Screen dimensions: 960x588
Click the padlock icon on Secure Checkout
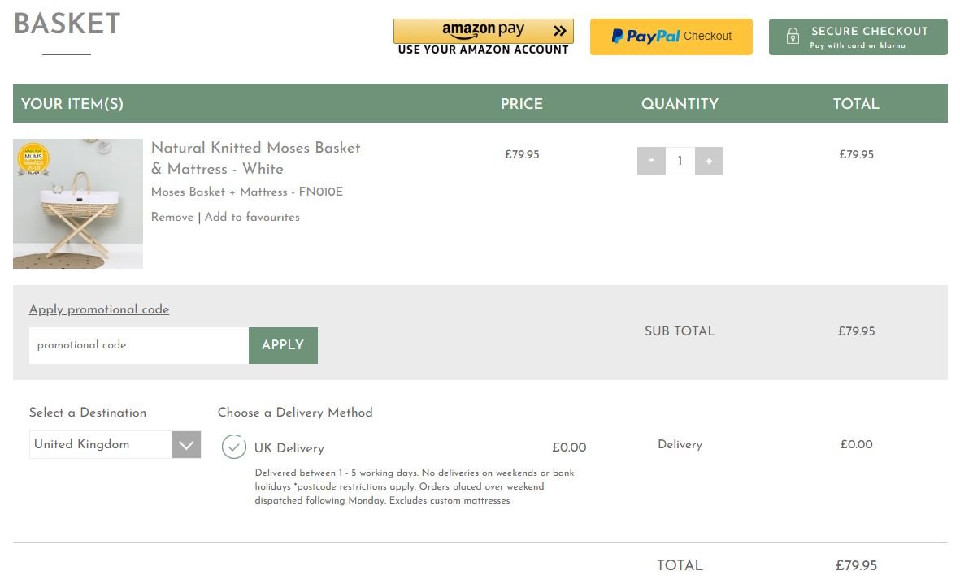793,36
